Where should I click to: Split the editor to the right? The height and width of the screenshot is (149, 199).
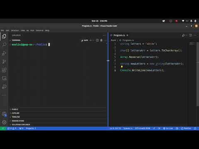[x=190, y=35]
